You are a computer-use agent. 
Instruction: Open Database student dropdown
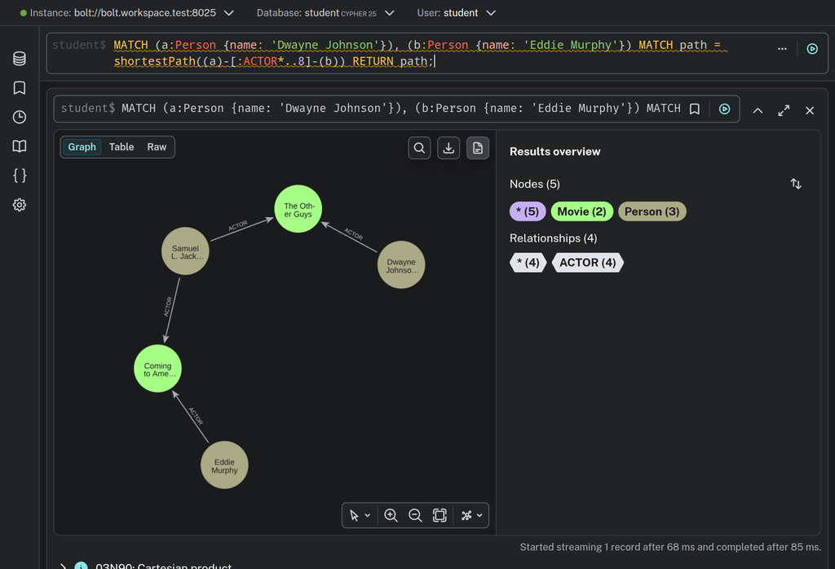coord(325,13)
